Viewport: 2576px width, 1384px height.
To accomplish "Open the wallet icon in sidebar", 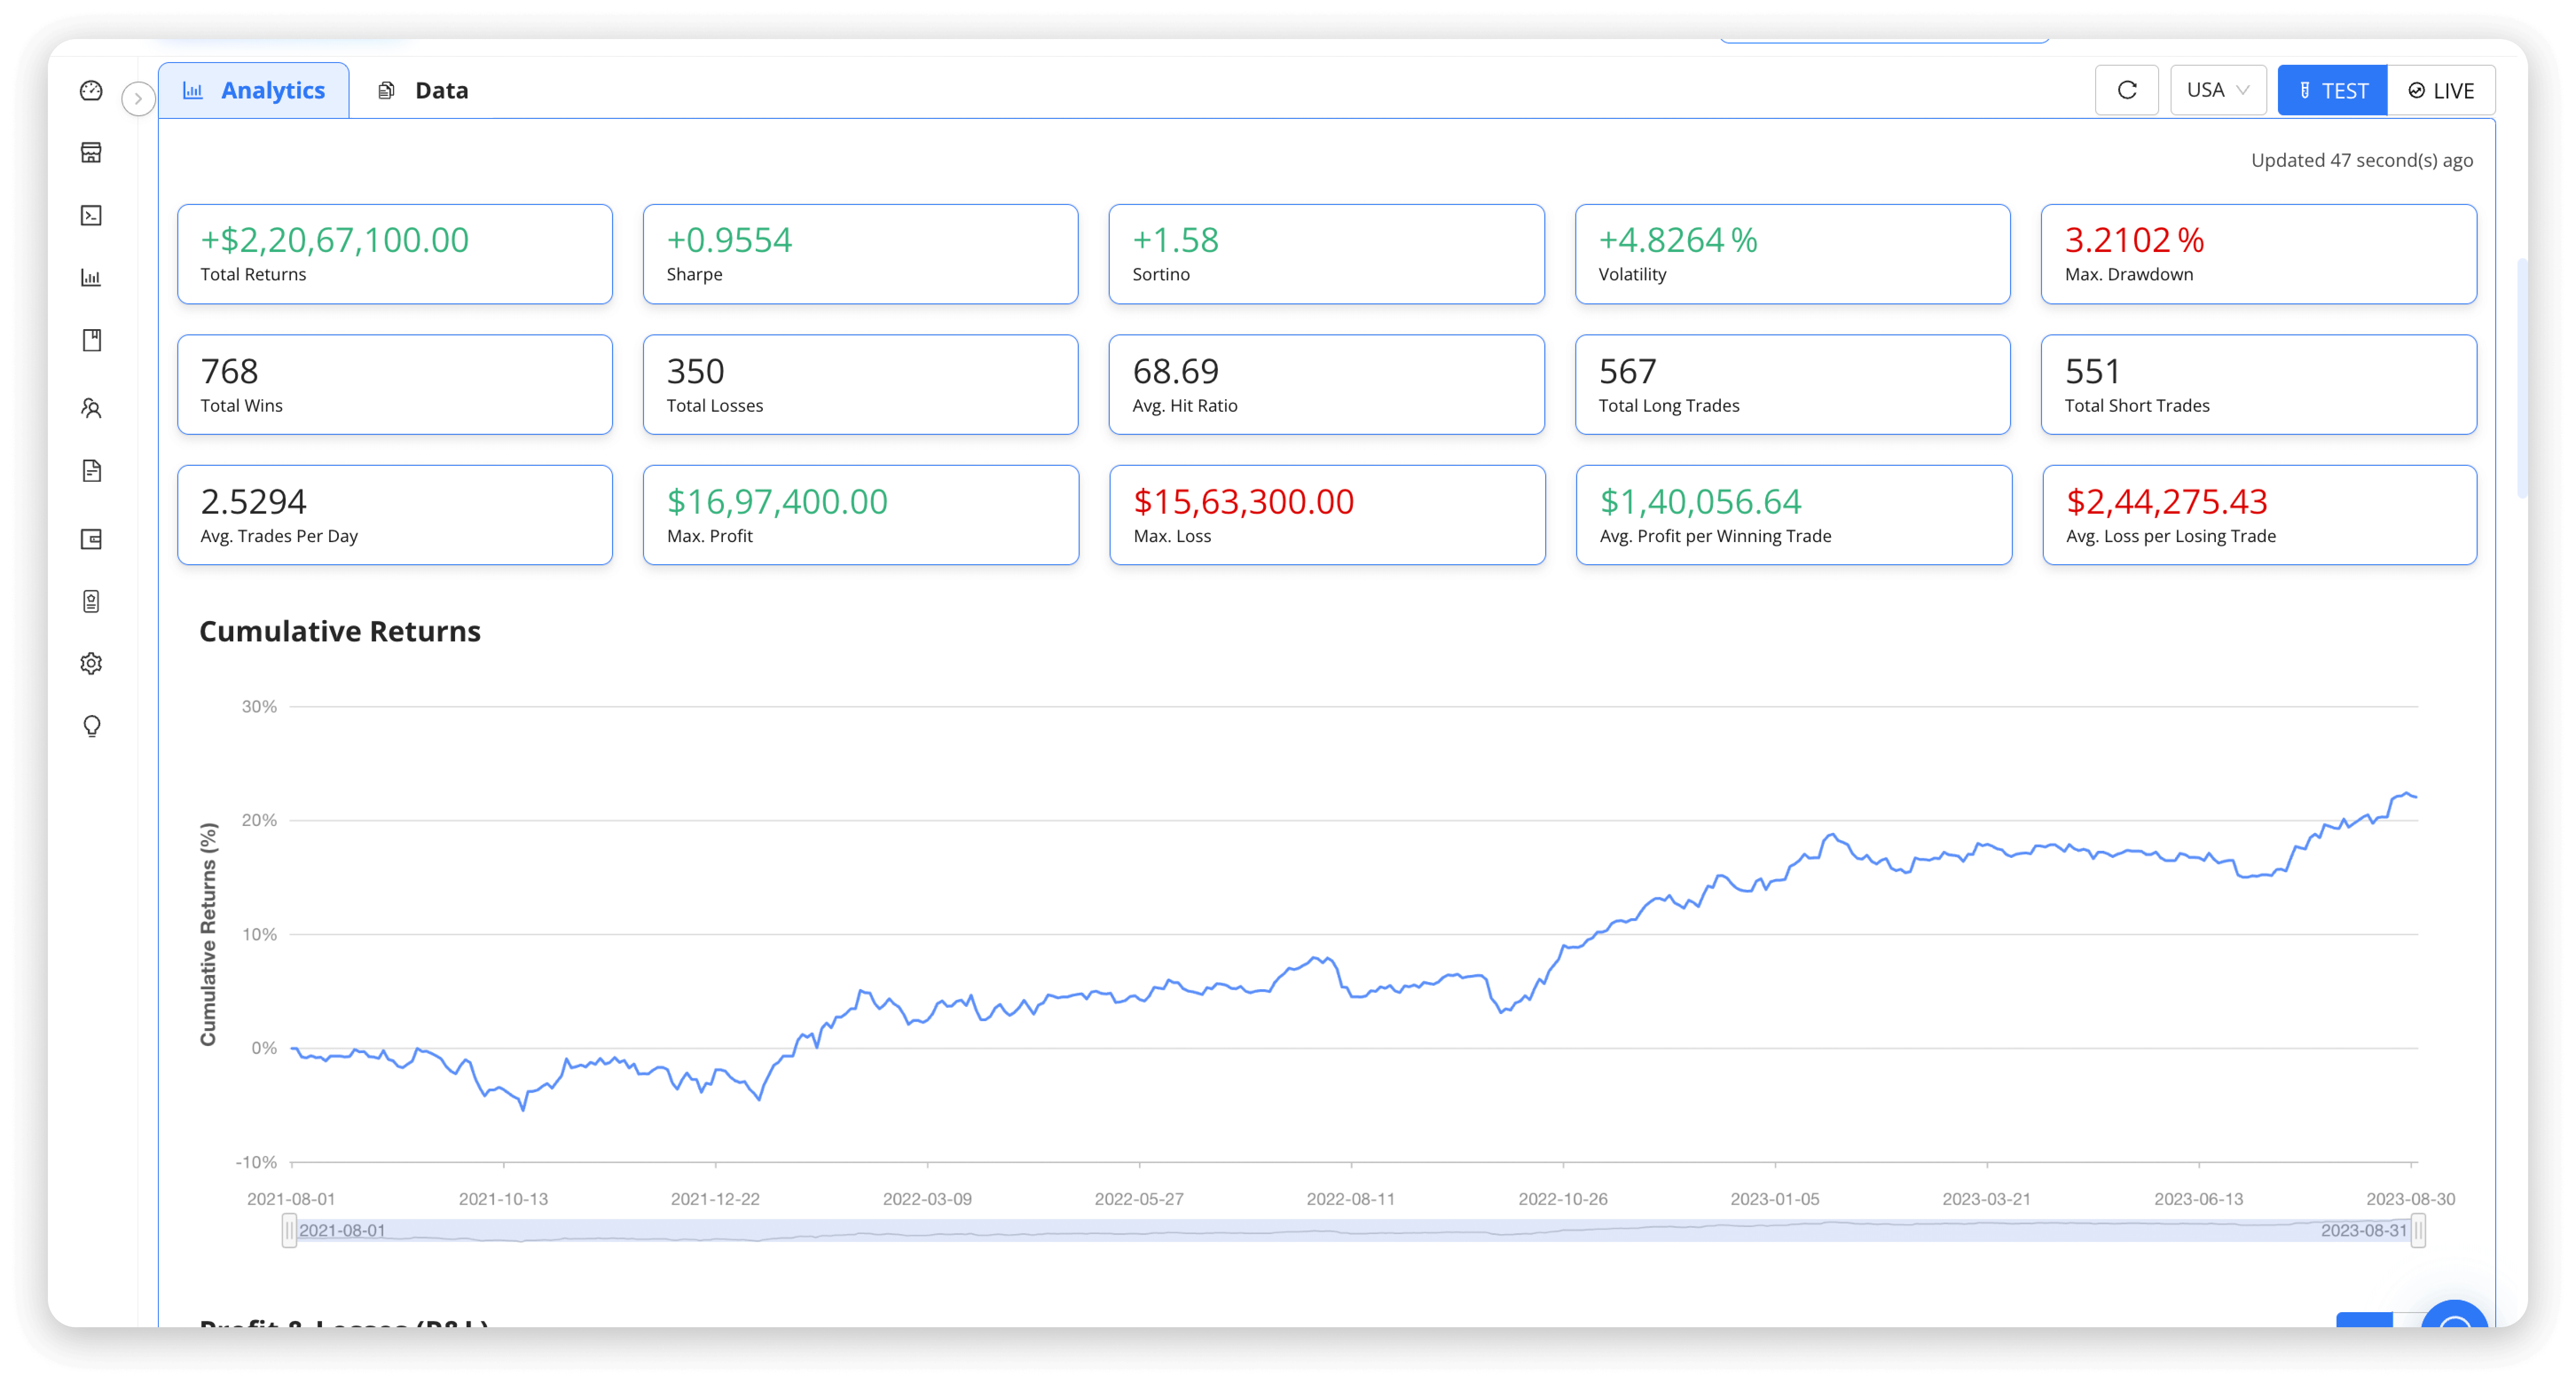I will (91, 539).
